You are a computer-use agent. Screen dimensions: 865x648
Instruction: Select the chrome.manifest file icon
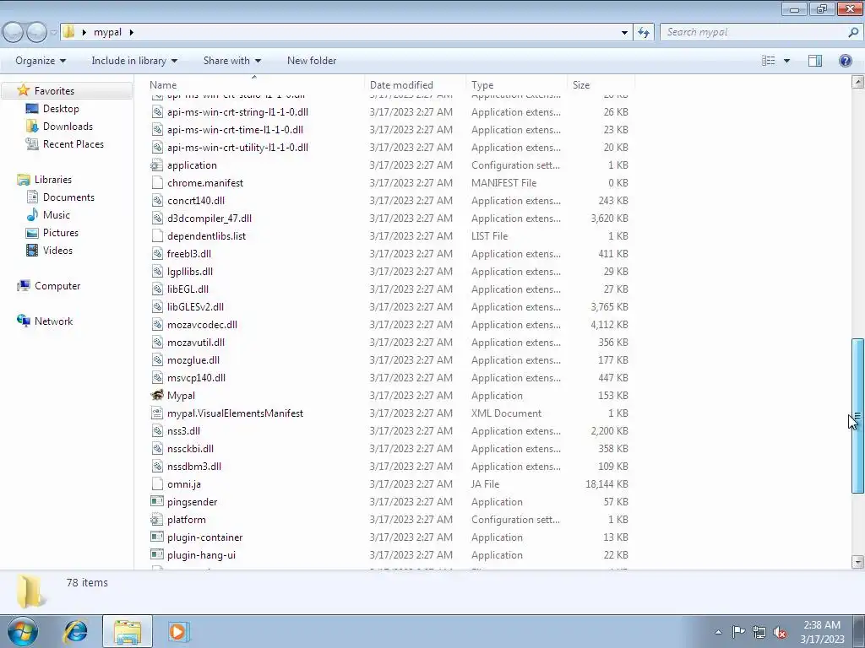[x=157, y=182]
